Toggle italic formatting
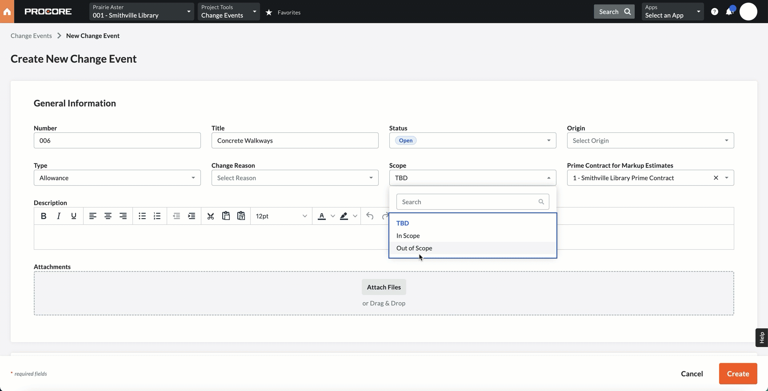The width and height of the screenshot is (768, 391). tap(59, 216)
